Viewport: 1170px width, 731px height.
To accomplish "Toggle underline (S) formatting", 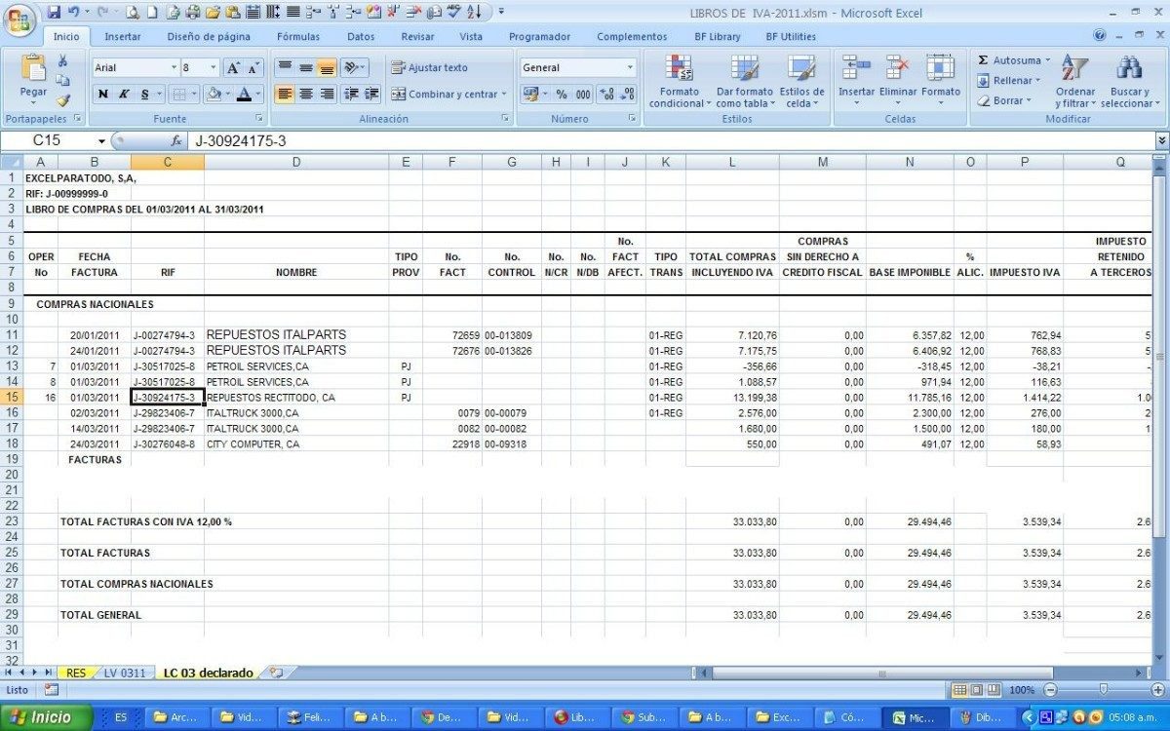I will click(145, 95).
